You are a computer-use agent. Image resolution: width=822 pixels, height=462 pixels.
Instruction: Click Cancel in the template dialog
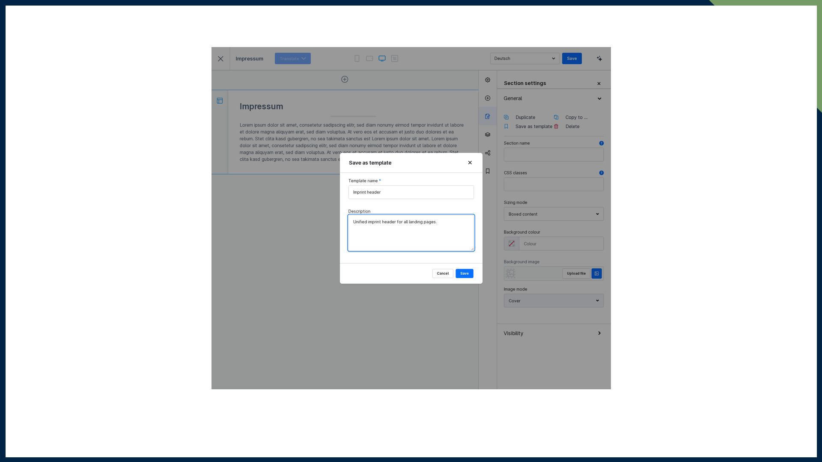pos(443,273)
